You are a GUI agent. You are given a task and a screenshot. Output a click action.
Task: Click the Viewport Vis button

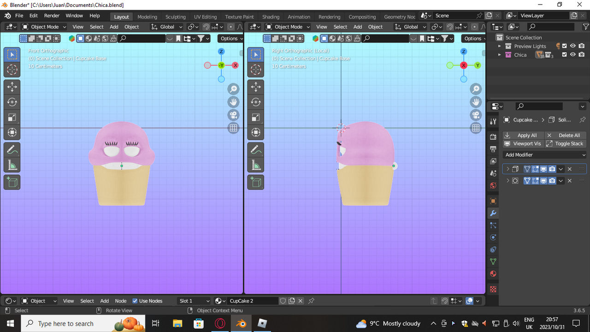[523, 143]
